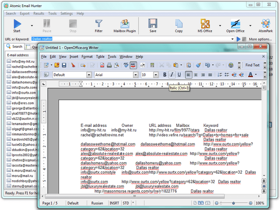Screen dimensions: 280x210
Task: Toggle INSRT insert mode in status bar
Action: point(113,203)
